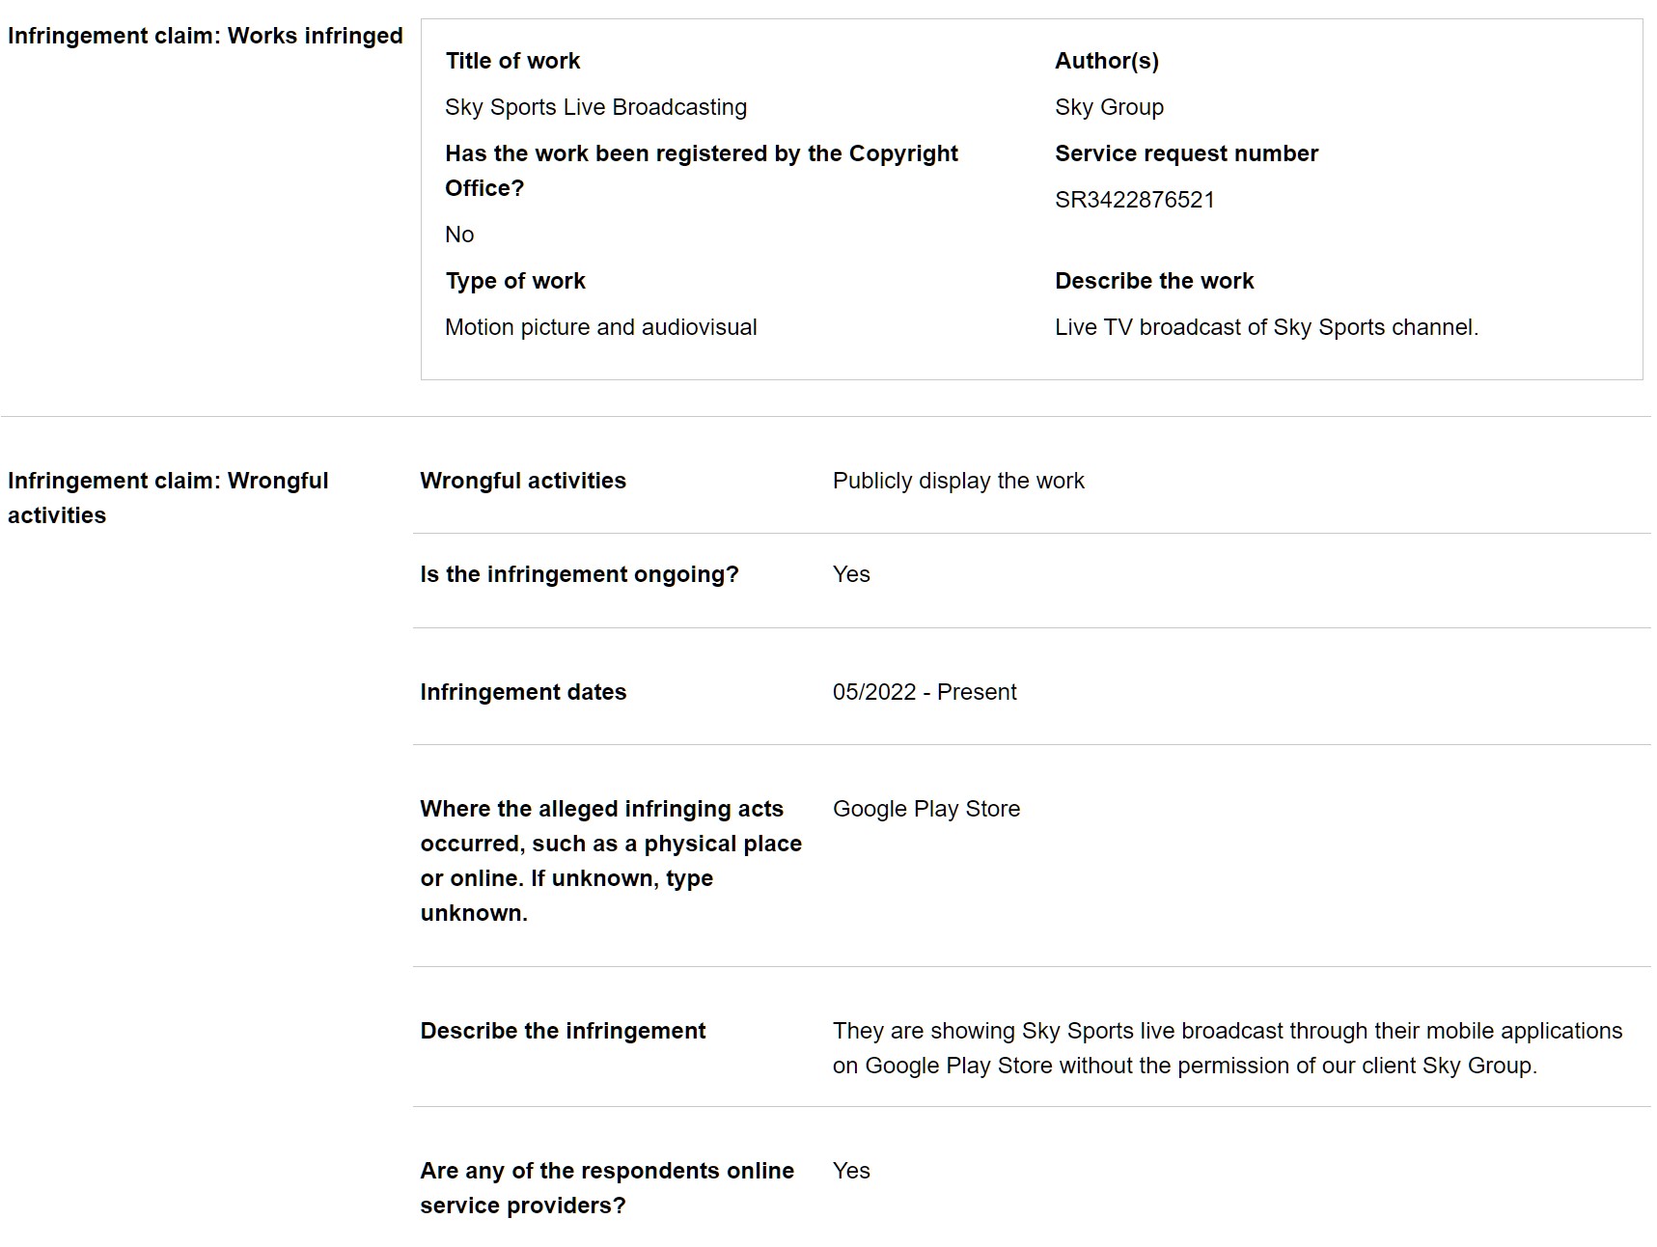Screen dimensions: 1657x1247
Task: Select the '05/2022 - Present' dates value
Action: [925, 692]
